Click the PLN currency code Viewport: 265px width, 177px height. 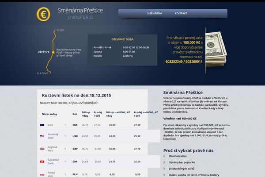75,174
